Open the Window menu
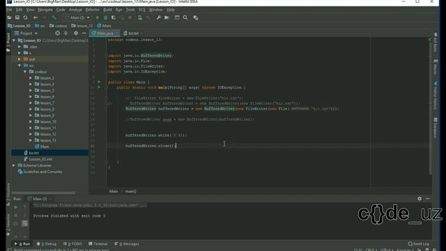The height and width of the screenshot is (251, 446). (x=156, y=10)
